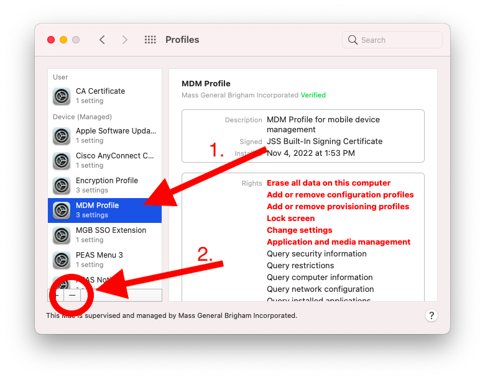This screenshot has width=485, height=380.
Task: Click the PEAS Menu 3 row label
Action: (99, 255)
